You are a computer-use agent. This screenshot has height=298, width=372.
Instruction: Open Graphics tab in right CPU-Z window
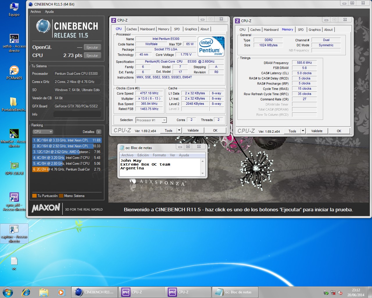314,30
